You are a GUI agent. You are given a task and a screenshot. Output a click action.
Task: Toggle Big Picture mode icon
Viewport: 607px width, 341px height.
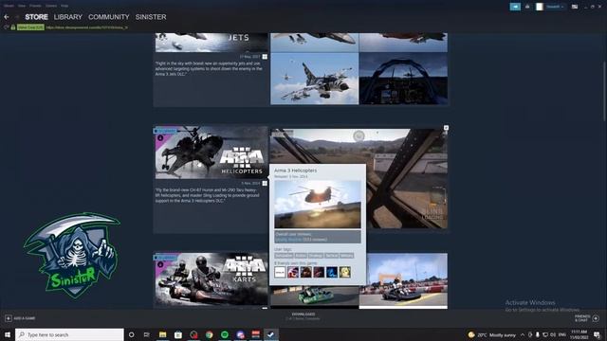point(575,7)
